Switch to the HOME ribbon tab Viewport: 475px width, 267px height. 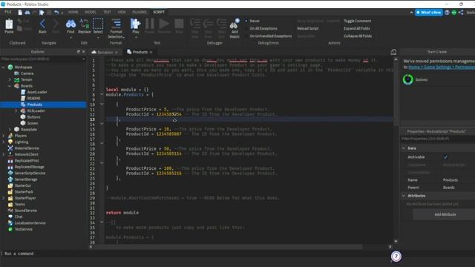(73, 12)
